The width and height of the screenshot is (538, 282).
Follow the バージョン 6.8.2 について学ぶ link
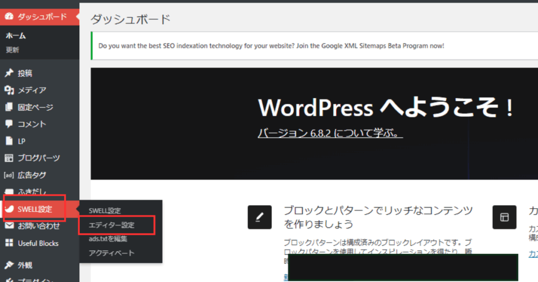coord(330,133)
